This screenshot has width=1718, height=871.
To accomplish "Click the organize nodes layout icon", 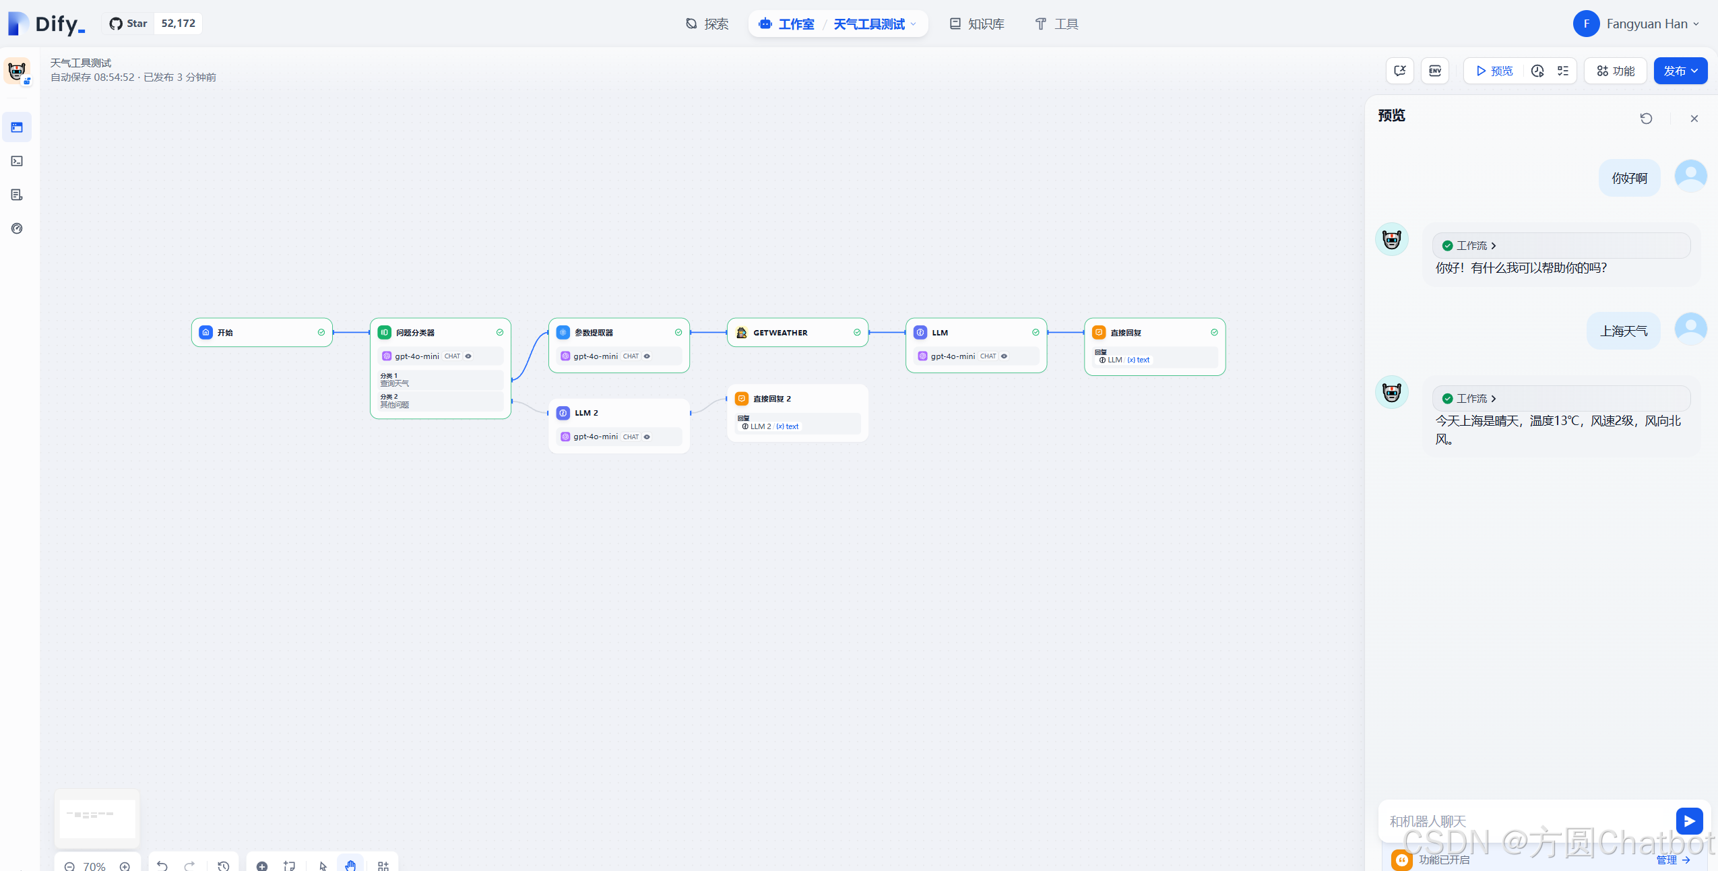I will tap(383, 865).
